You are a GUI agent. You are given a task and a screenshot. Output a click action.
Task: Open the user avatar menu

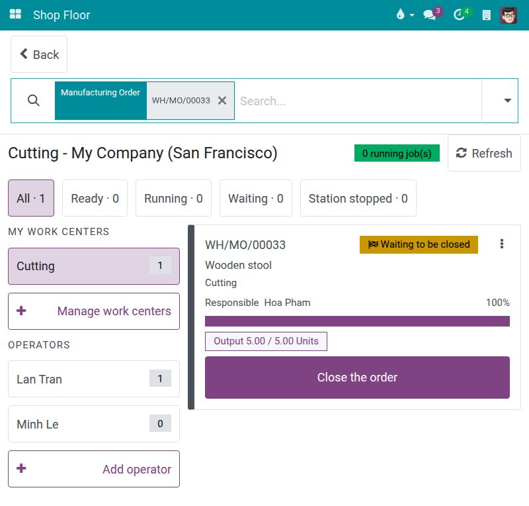(509, 15)
